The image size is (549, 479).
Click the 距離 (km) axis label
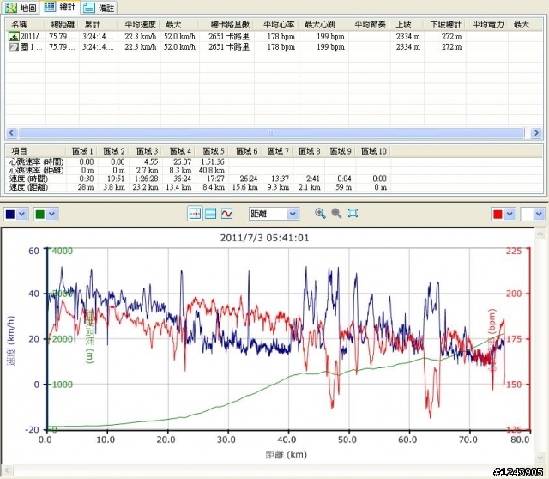286,454
